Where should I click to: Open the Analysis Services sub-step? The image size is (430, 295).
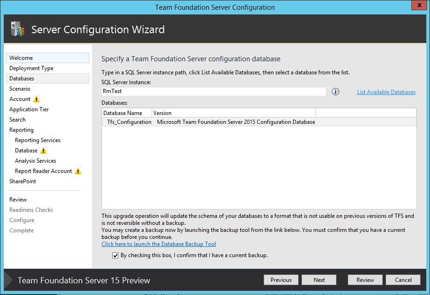point(36,161)
